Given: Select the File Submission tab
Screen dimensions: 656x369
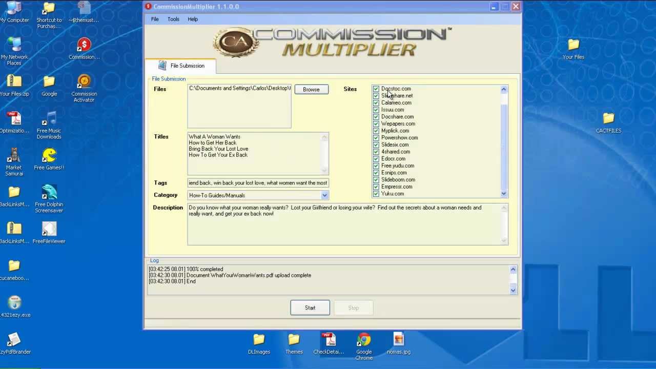Looking at the screenshot, I should pos(181,66).
